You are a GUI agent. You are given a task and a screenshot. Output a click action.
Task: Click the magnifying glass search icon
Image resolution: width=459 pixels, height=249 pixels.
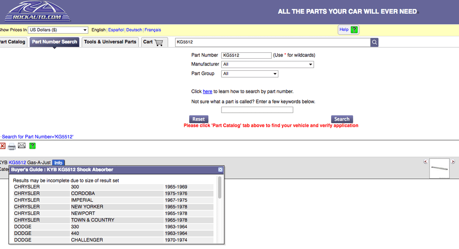(374, 42)
